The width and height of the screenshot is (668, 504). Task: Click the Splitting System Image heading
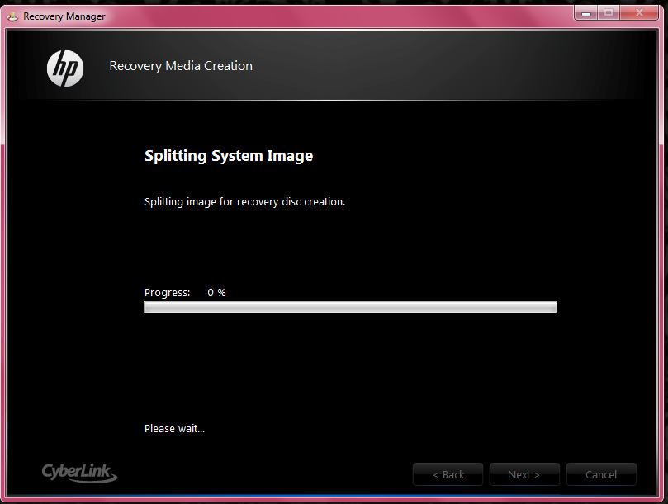(x=229, y=156)
